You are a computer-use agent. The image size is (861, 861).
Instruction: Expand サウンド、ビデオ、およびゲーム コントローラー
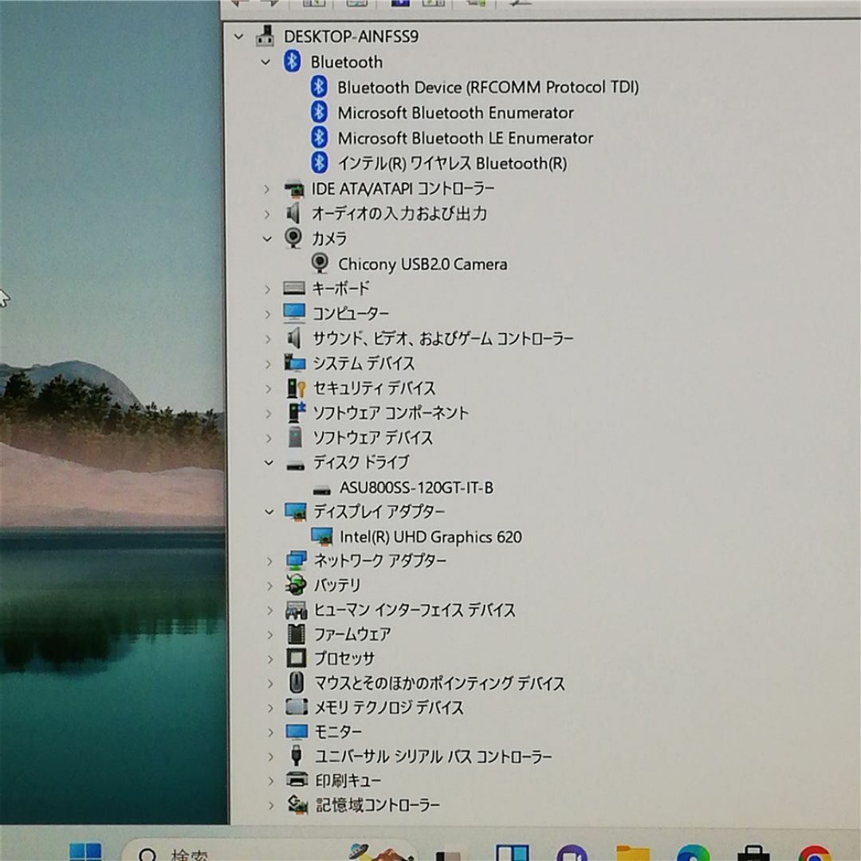coord(268,339)
